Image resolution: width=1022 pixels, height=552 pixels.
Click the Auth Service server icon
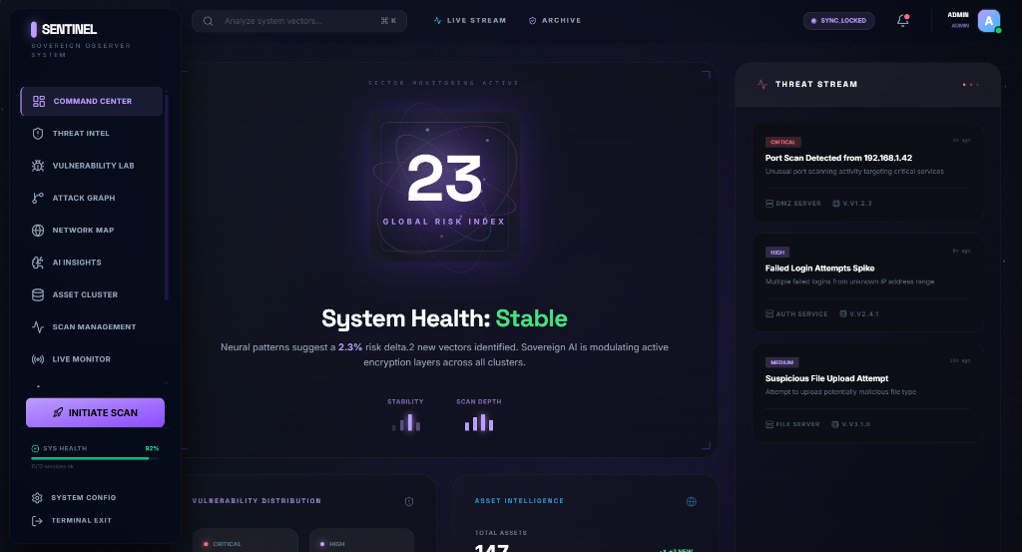click(x=769, y=314)
